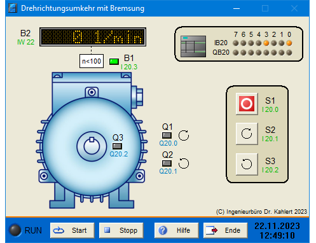Click the Start button
Image resolution: width=316 pixels, height=243 pixels.
tap(72, 230)
